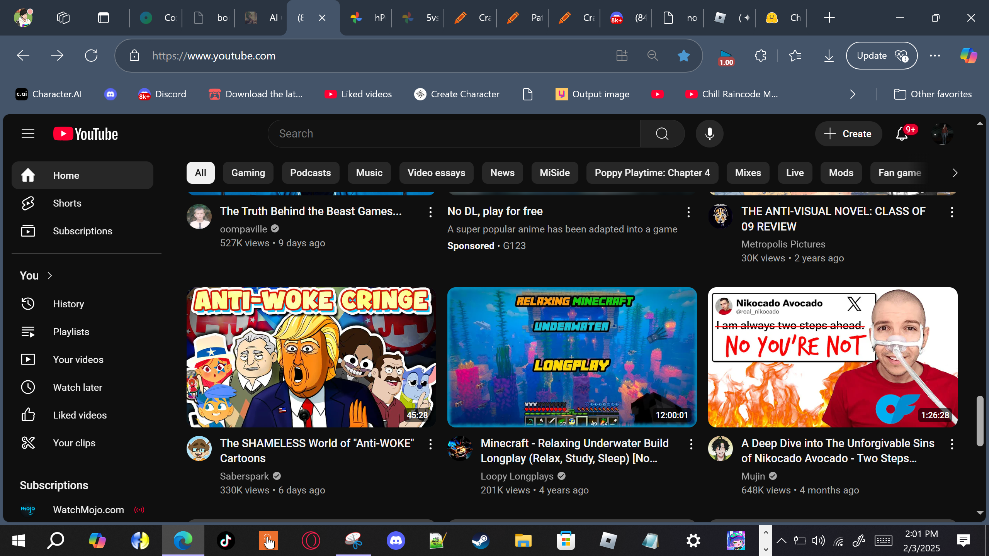Open Watch later in the sidebar

click(x=82, y=387)
